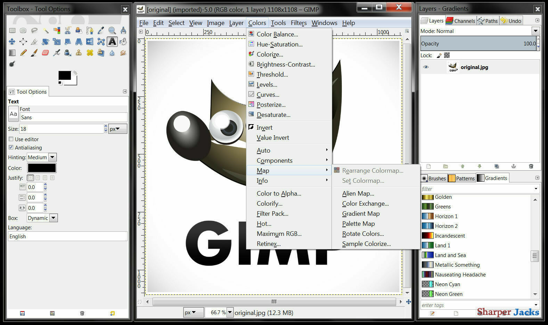Viewport: 548px width, 325px height.
Task: Select the Pencil tool
Action: point(23,53)
